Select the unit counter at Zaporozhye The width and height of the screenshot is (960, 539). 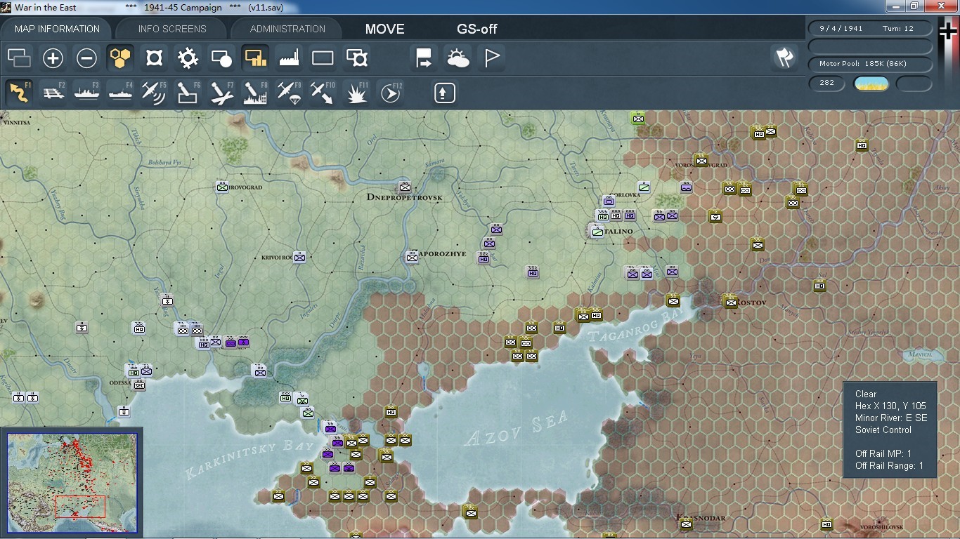[x=413, y=257]
